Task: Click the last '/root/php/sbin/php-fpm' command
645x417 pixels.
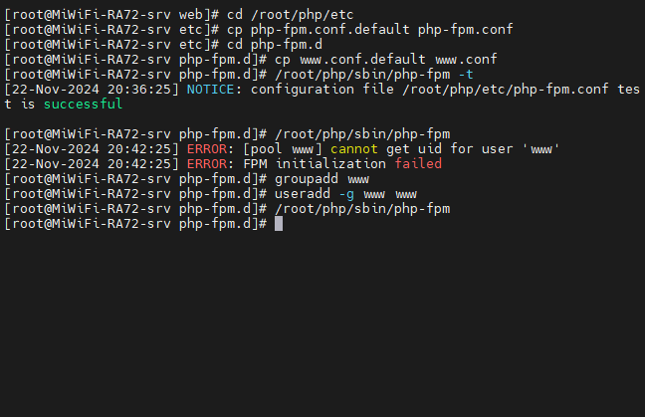Action: (362, 209)
